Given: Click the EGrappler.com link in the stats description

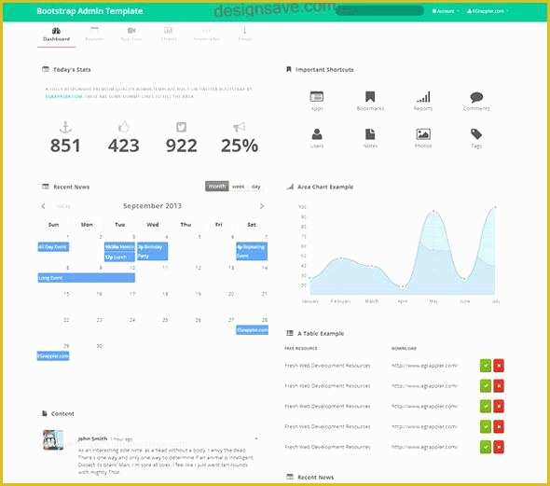Looking at the screenshot, I should point(63,96).
